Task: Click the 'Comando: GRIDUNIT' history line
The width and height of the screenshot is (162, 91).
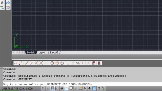Action: pos(17,79)
